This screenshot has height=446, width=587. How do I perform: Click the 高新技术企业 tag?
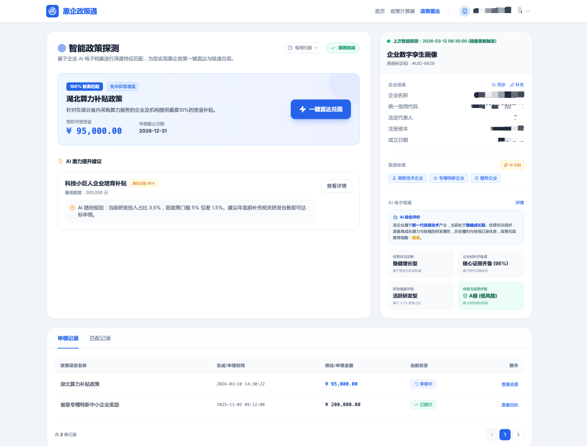click(407, 179)
